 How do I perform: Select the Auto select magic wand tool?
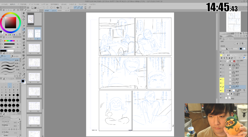pos(24,26)
